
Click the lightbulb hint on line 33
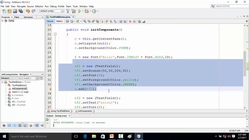tap(51, 89)
